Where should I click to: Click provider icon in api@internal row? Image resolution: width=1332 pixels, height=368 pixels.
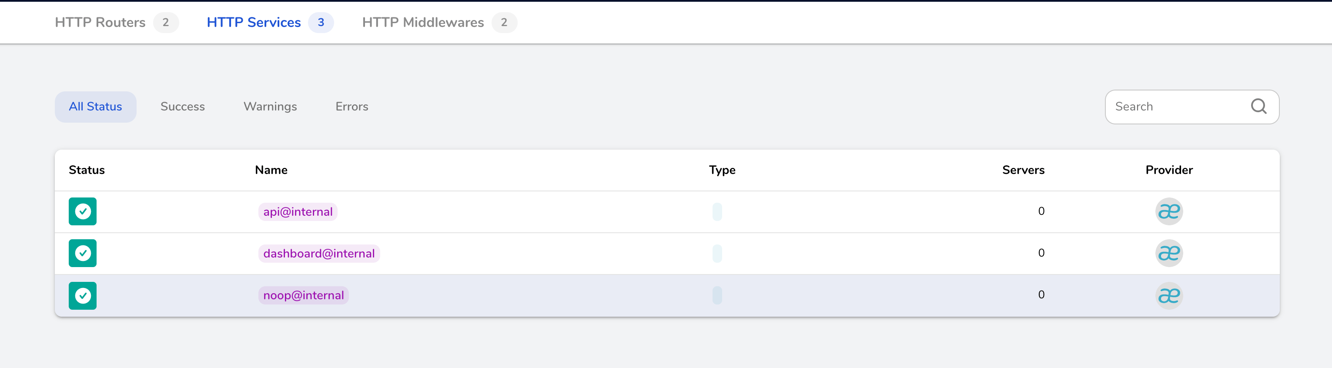point(1168,211)
